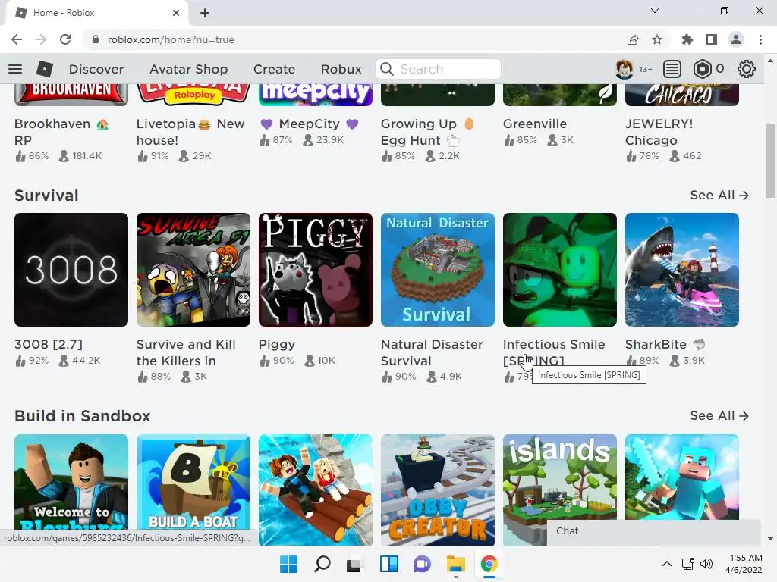Open Task View on the taskbar
Screen dimensions: 777x582
pos(355,564)
